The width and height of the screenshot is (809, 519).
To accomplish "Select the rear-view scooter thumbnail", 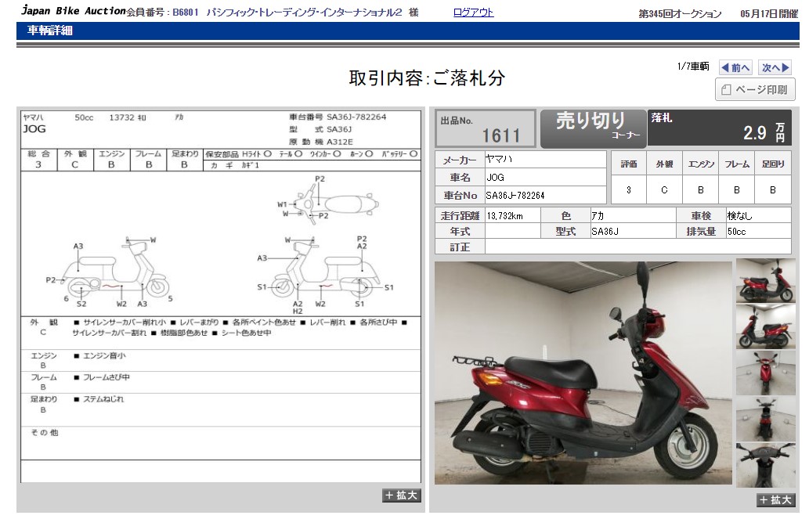I will click(x=766, y=419).
